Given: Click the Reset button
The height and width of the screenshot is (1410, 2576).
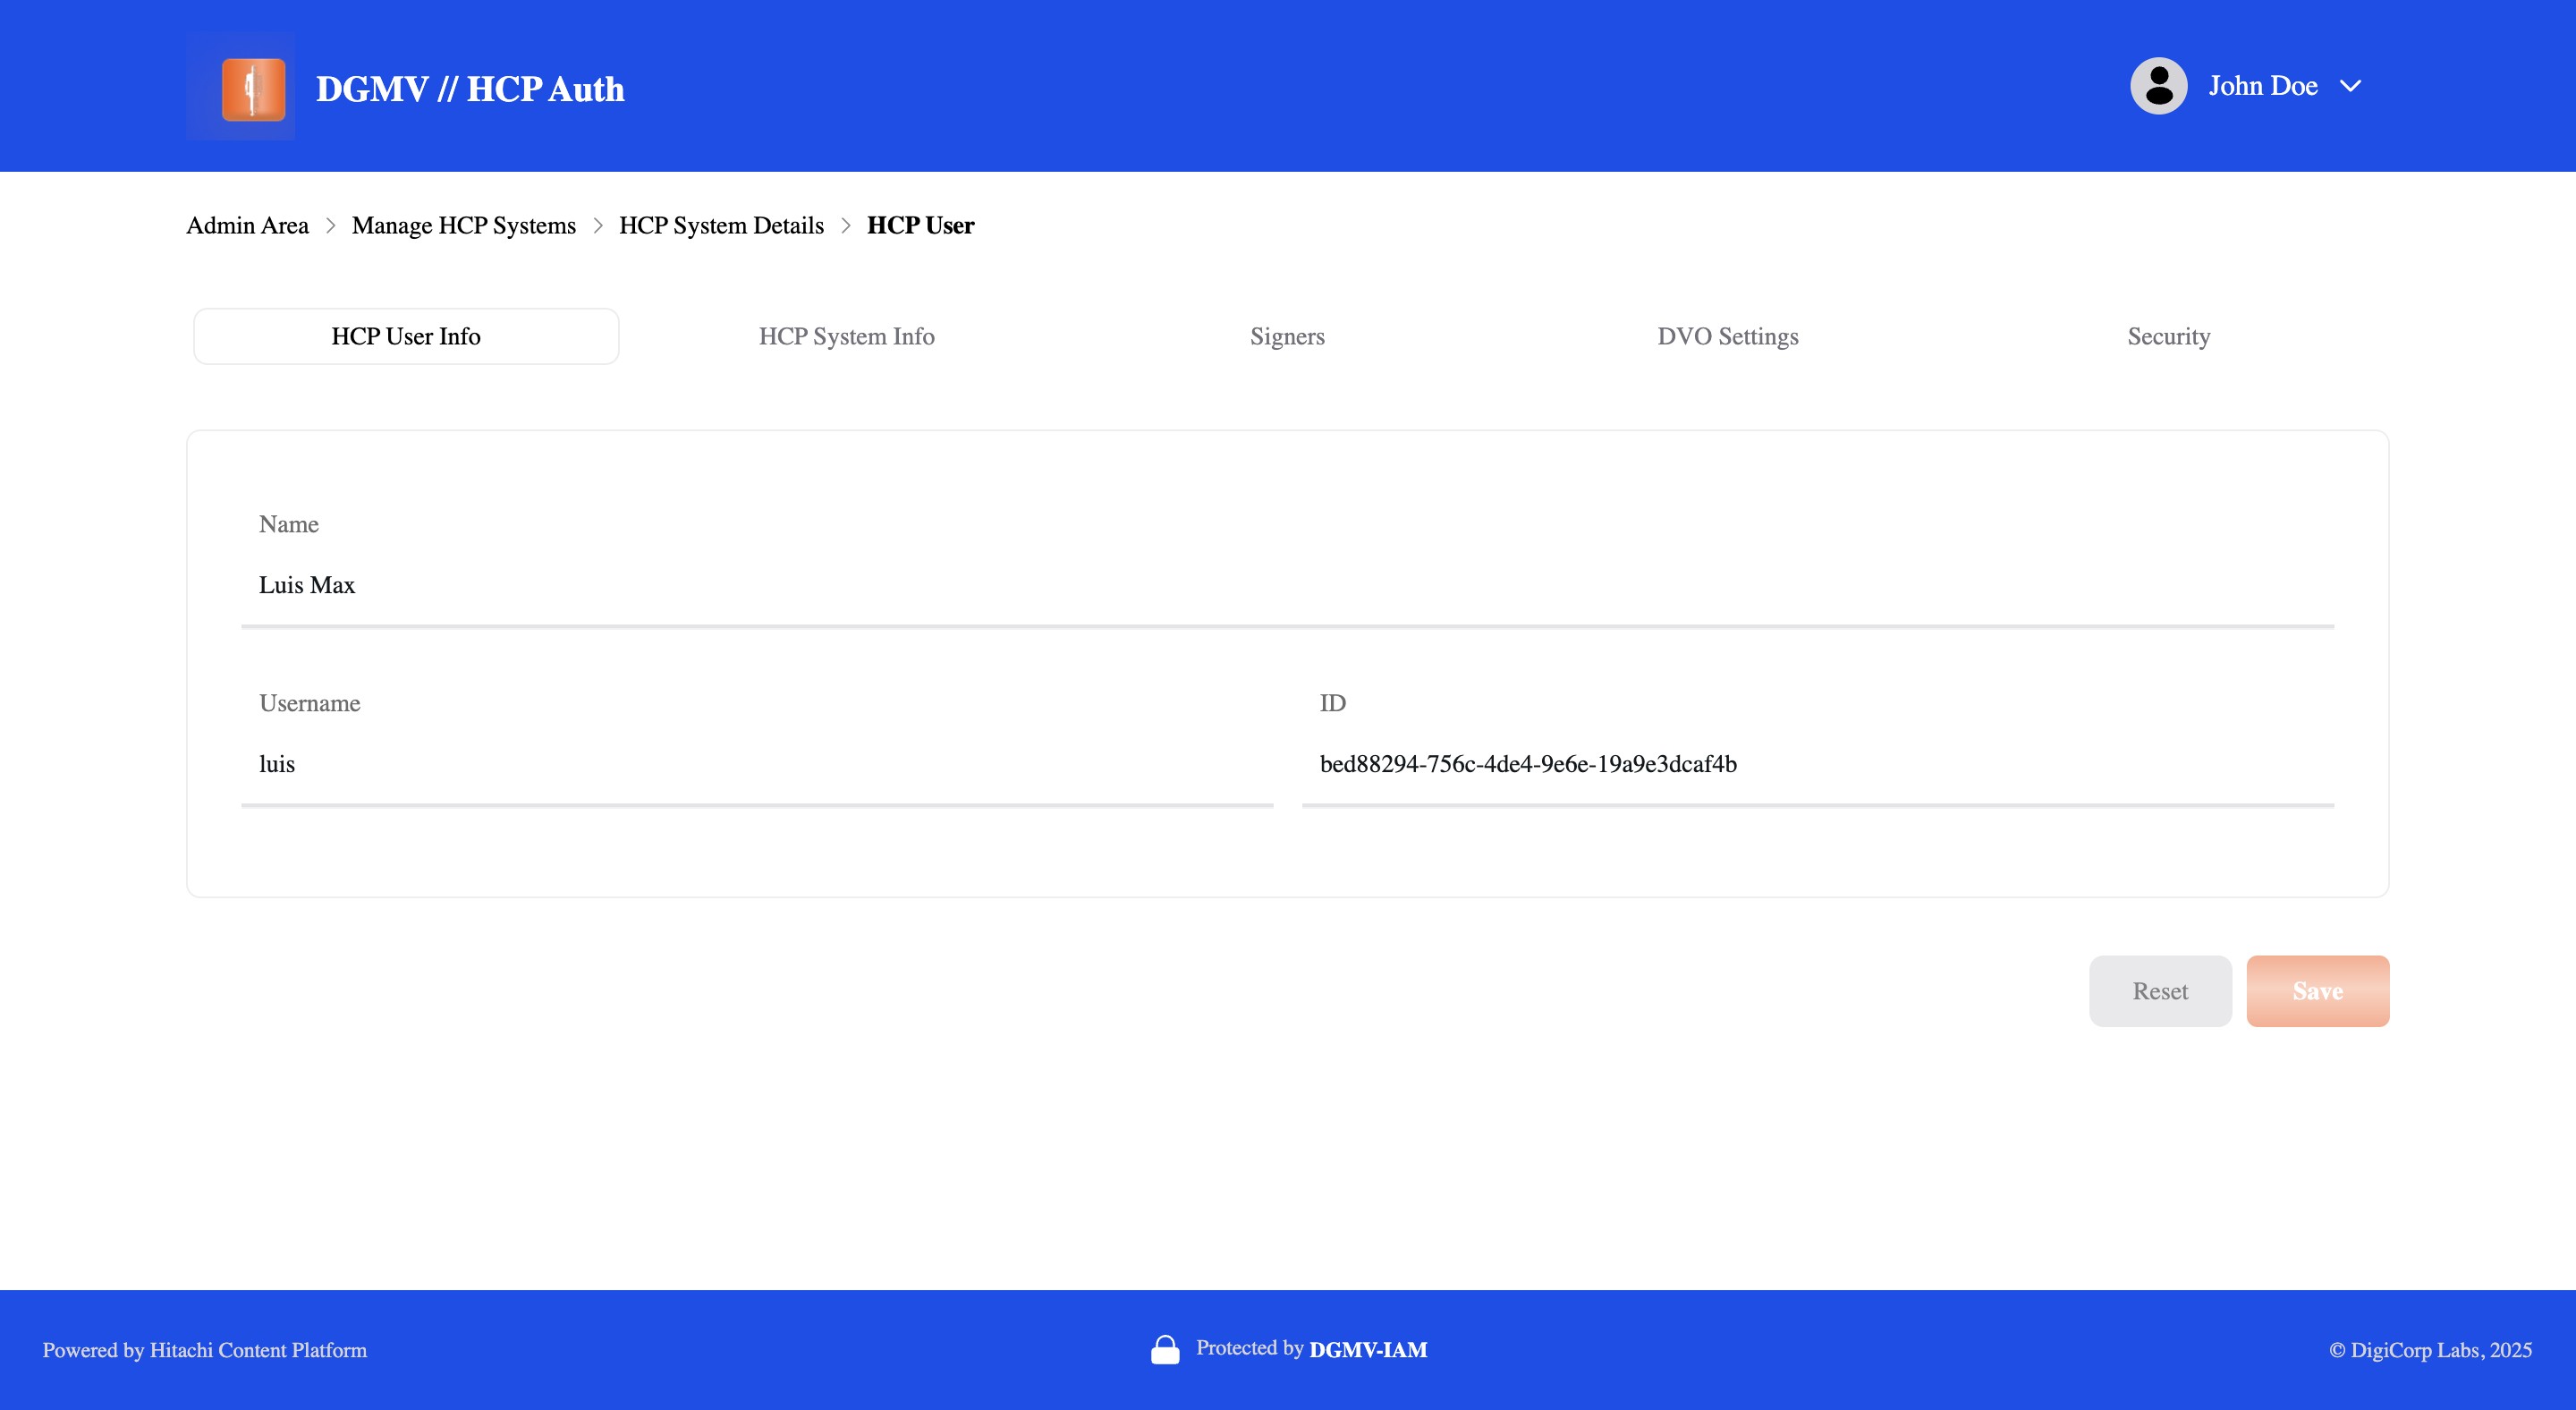Looking at the screenshot, I should [2160, 991].
